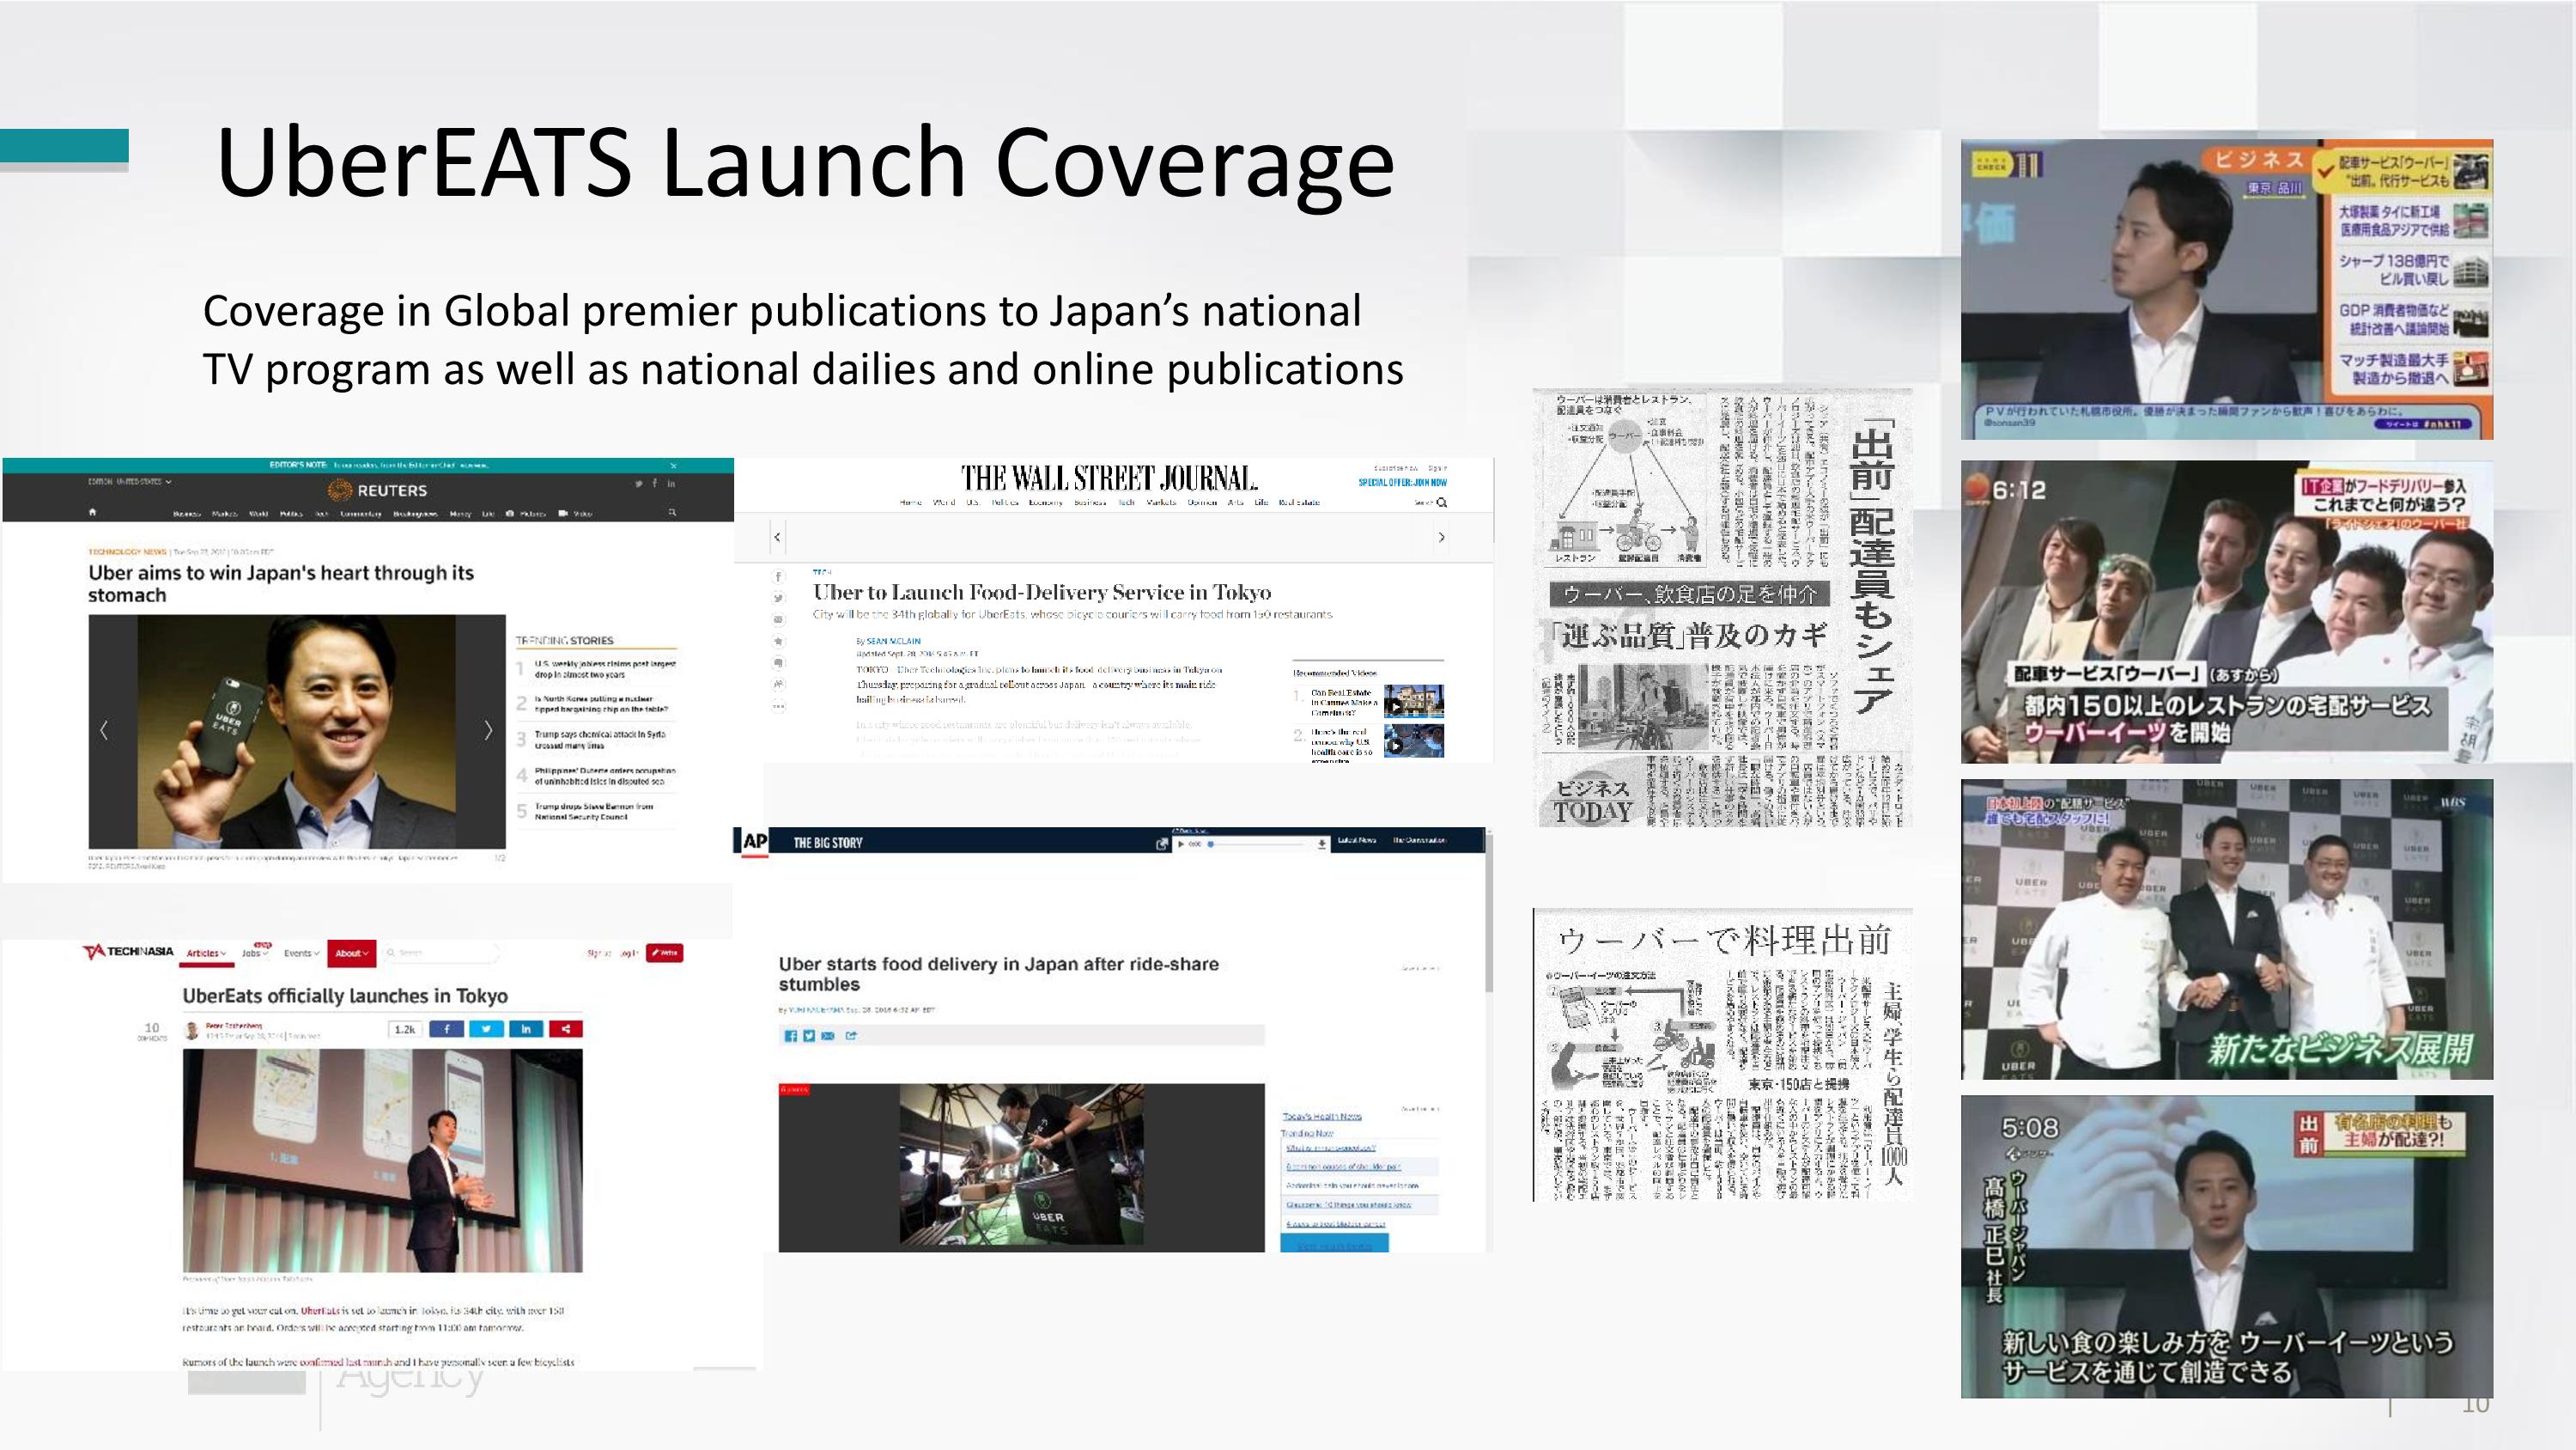Go to next Reuters slideshow photo
Viewport: 2576px width, 1450px height.
pos(488,730)
